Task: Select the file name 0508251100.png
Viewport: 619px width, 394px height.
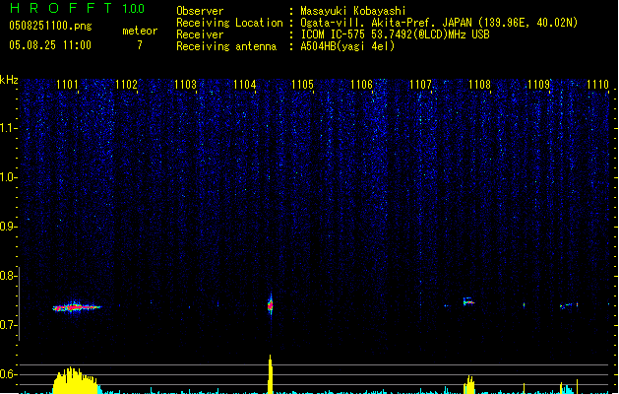Action: (50, 27)
